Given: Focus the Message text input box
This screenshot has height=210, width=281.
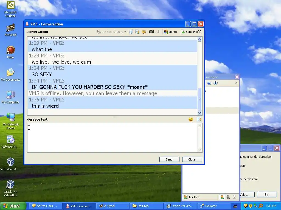Looking at the screenshot, I should [112, 138].
